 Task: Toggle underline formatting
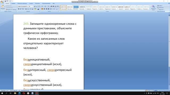[x=23, y=9]
